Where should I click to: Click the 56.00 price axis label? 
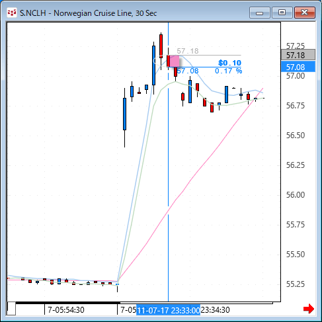[x=296, y=195]
